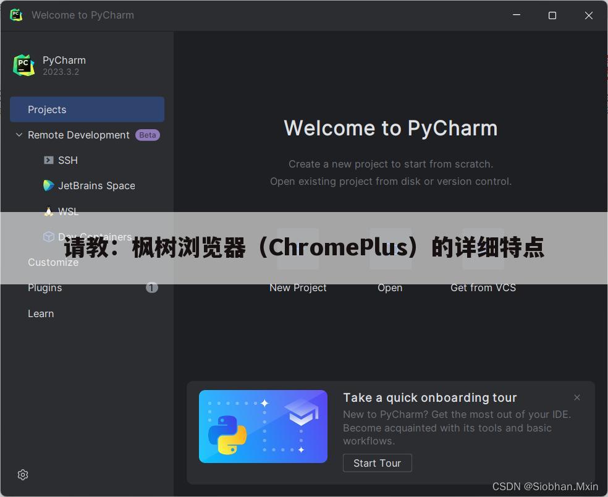The image size is (608, 497).
Task: Click the PyCharm logo in sidebar
Action: pos(24,65)
